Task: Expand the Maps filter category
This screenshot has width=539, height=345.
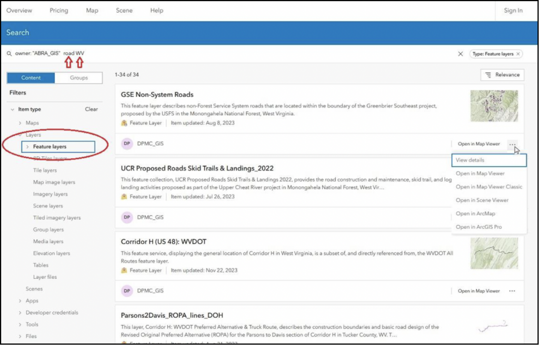Action: [21, 123]
